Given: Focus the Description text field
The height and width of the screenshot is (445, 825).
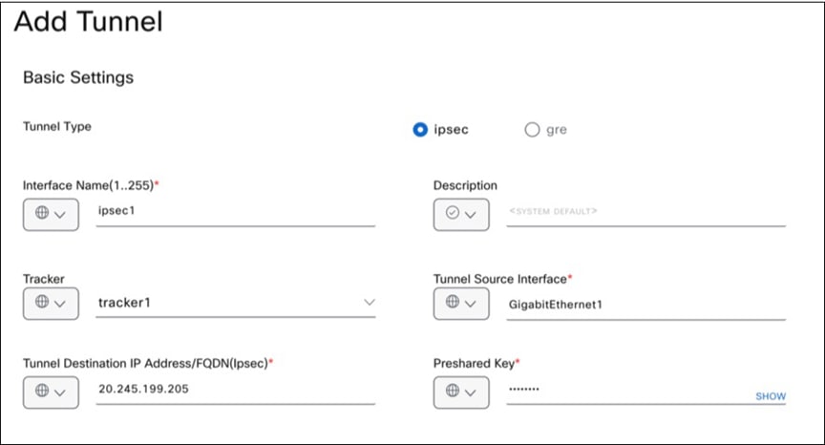Looking at the screenshot, I should 645,214.
